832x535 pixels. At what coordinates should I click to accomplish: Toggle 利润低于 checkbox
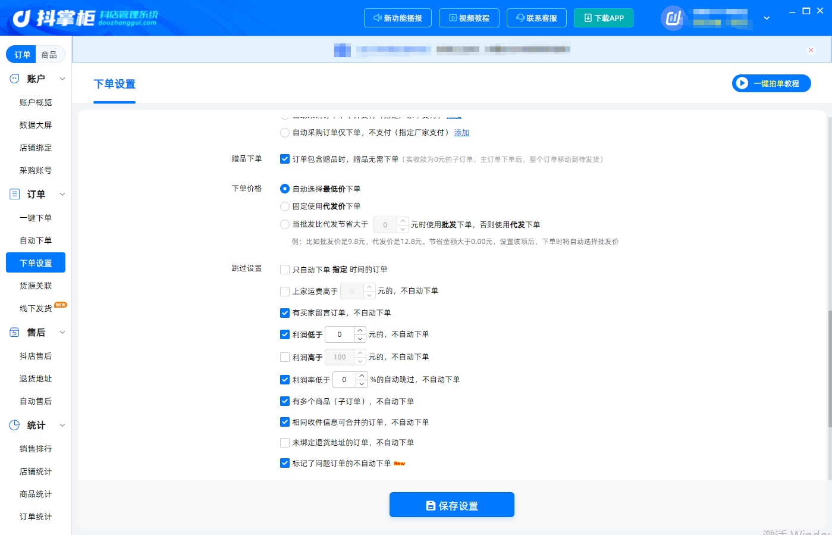[x=285, y=334]
